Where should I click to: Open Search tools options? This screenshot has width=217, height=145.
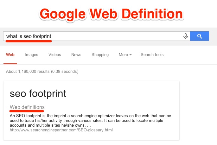pyautogui.click(x=152, y=55)
